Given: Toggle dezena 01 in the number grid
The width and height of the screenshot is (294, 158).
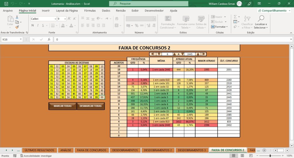Looking at the screenshot, I should pos(52,66).
